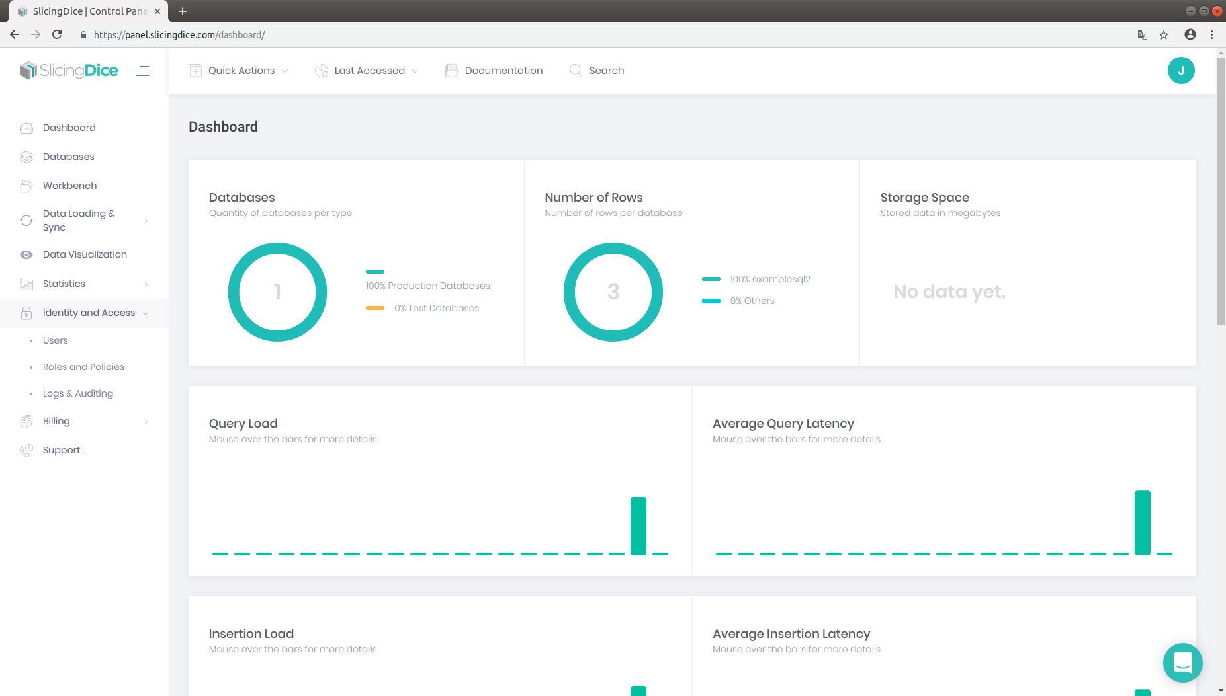Open a new browser tab
This screenshot has height=696, width=1226.
(183, 11)
